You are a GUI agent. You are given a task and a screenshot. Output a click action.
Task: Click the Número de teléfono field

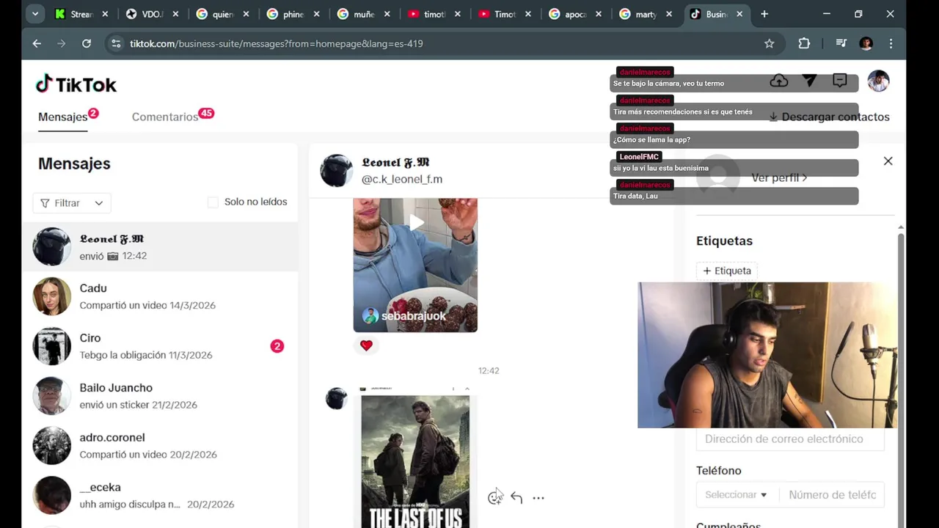click(x=833, y=495)
